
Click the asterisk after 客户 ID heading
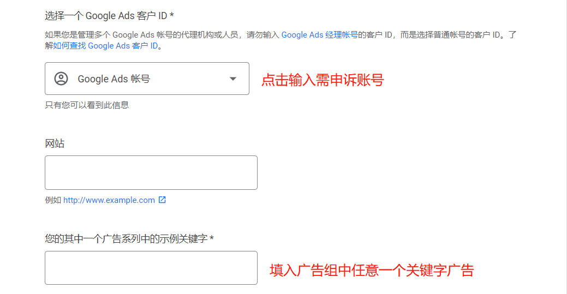172,16
